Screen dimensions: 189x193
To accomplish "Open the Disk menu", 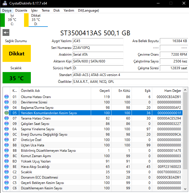I will click(57, 10).
